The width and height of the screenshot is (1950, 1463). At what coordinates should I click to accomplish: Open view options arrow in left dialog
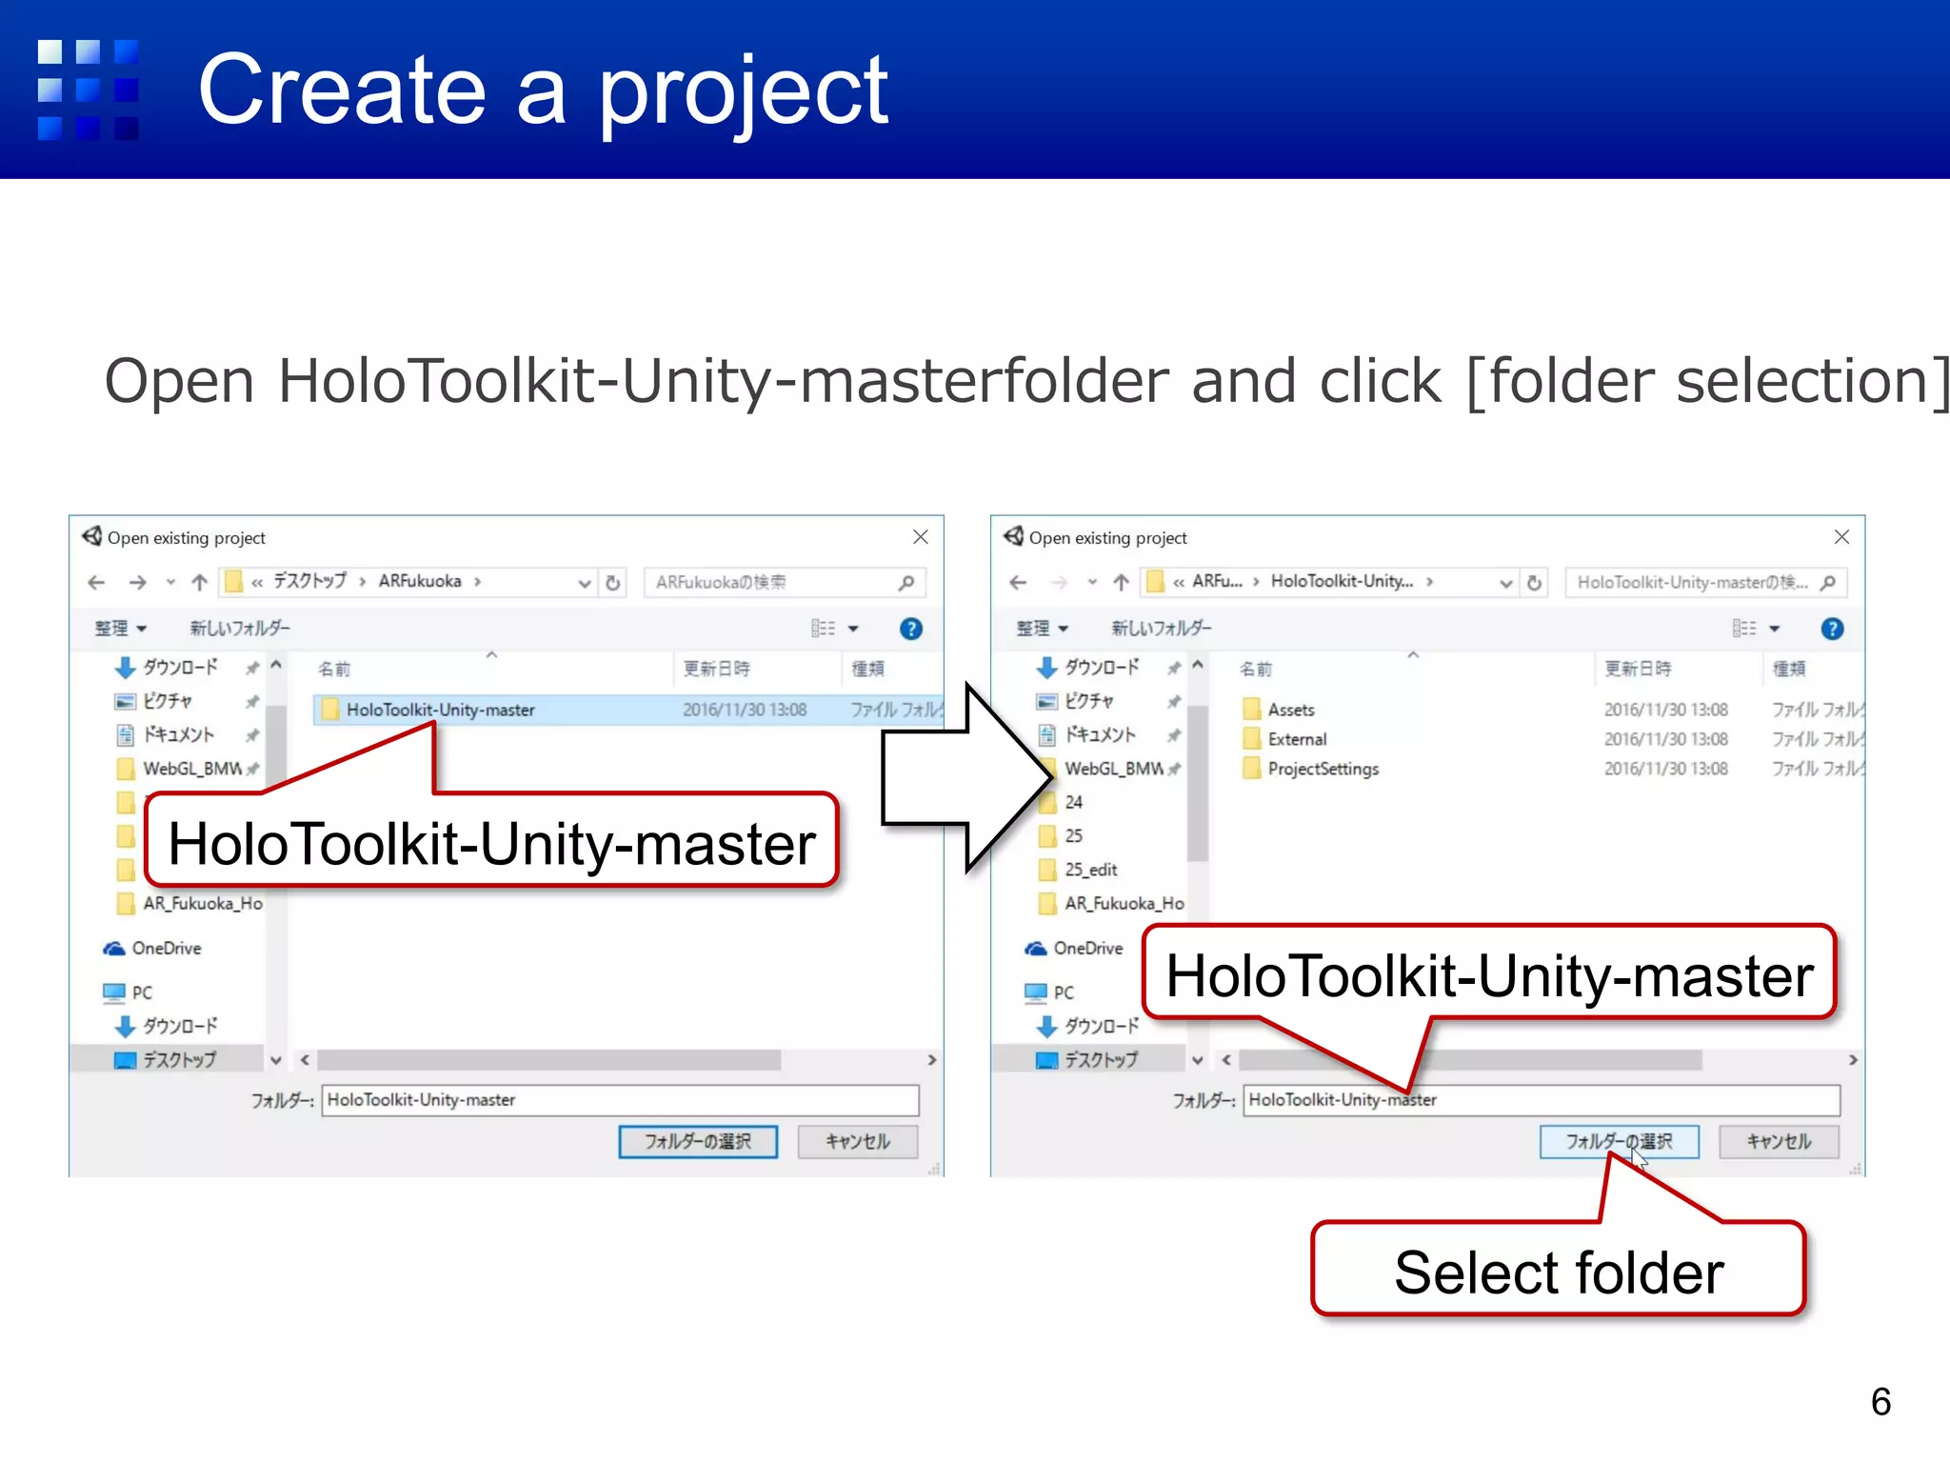853,629
